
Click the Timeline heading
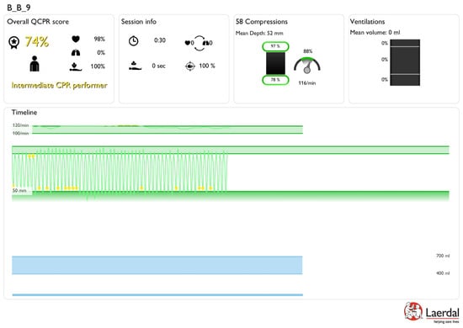24,113
